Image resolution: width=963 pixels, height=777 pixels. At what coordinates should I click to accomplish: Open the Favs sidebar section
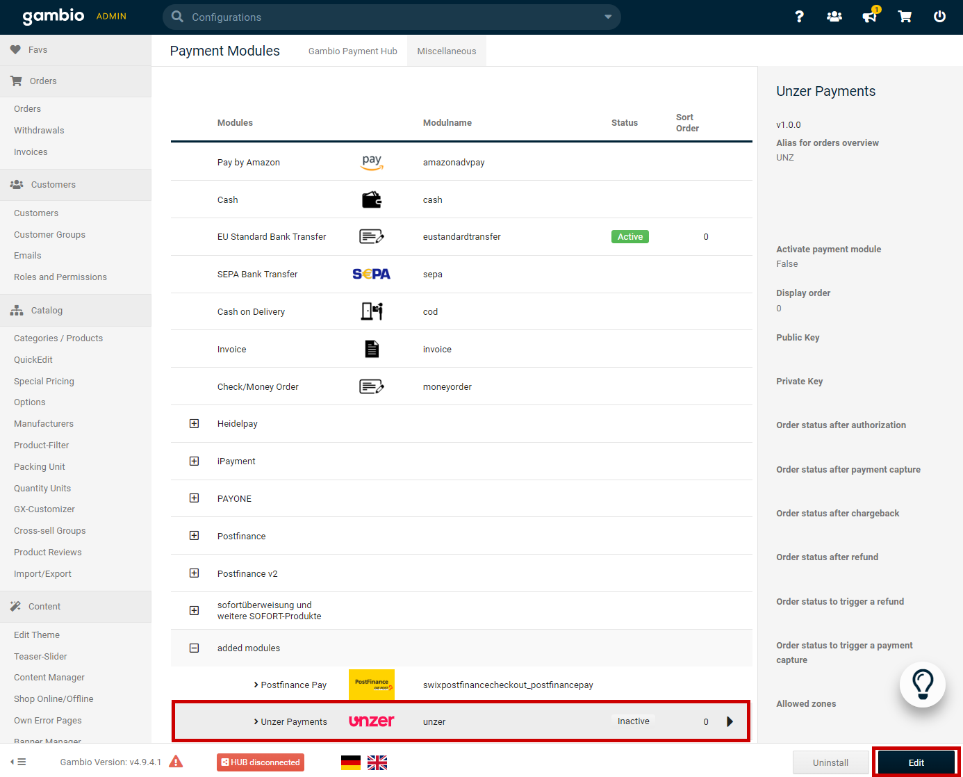(x=76, y=50)
